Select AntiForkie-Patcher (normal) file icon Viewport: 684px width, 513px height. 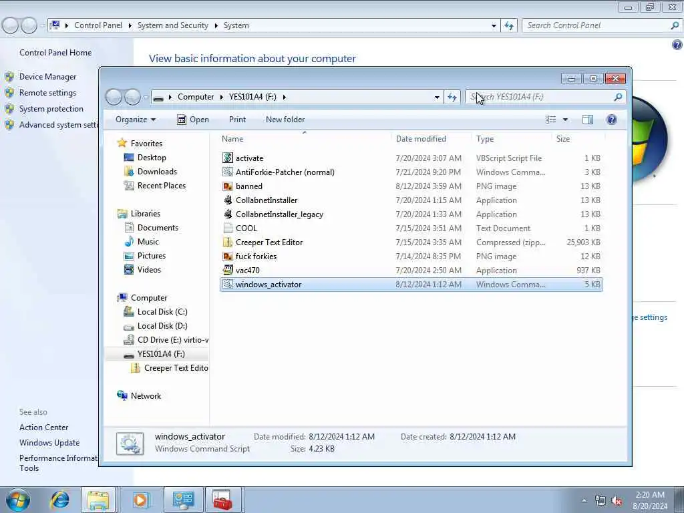coord(228,172)
